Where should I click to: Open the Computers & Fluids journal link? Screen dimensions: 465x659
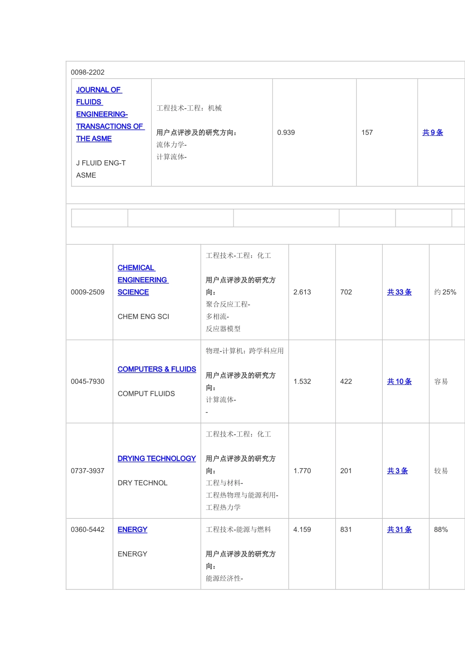157,369
